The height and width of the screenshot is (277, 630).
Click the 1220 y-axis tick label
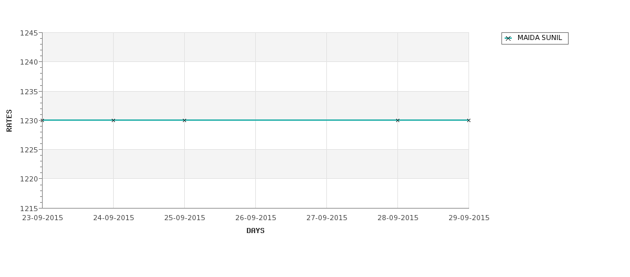[29, 179]
